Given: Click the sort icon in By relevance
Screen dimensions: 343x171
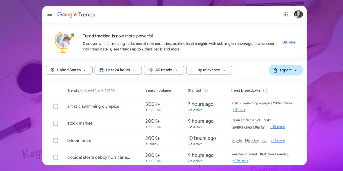Looking at the screenshot, I should 193,70.
